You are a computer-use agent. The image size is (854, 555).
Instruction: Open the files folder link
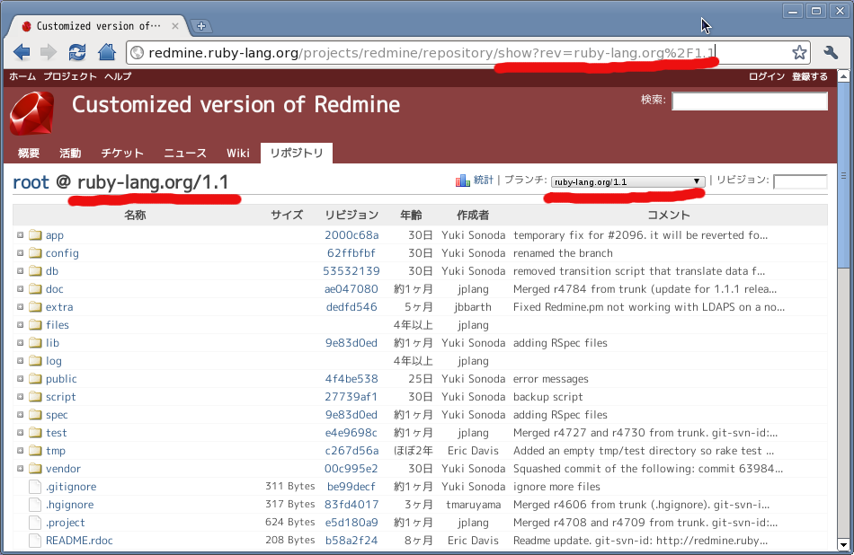click(58, 325)
